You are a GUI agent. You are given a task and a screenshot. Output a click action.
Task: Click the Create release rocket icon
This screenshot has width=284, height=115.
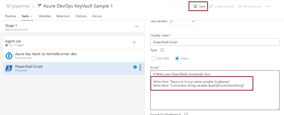(x=211, y=6)
